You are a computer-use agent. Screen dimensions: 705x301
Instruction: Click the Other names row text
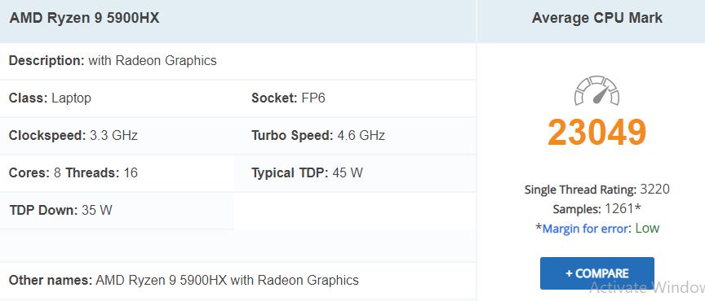coord(184,281)
